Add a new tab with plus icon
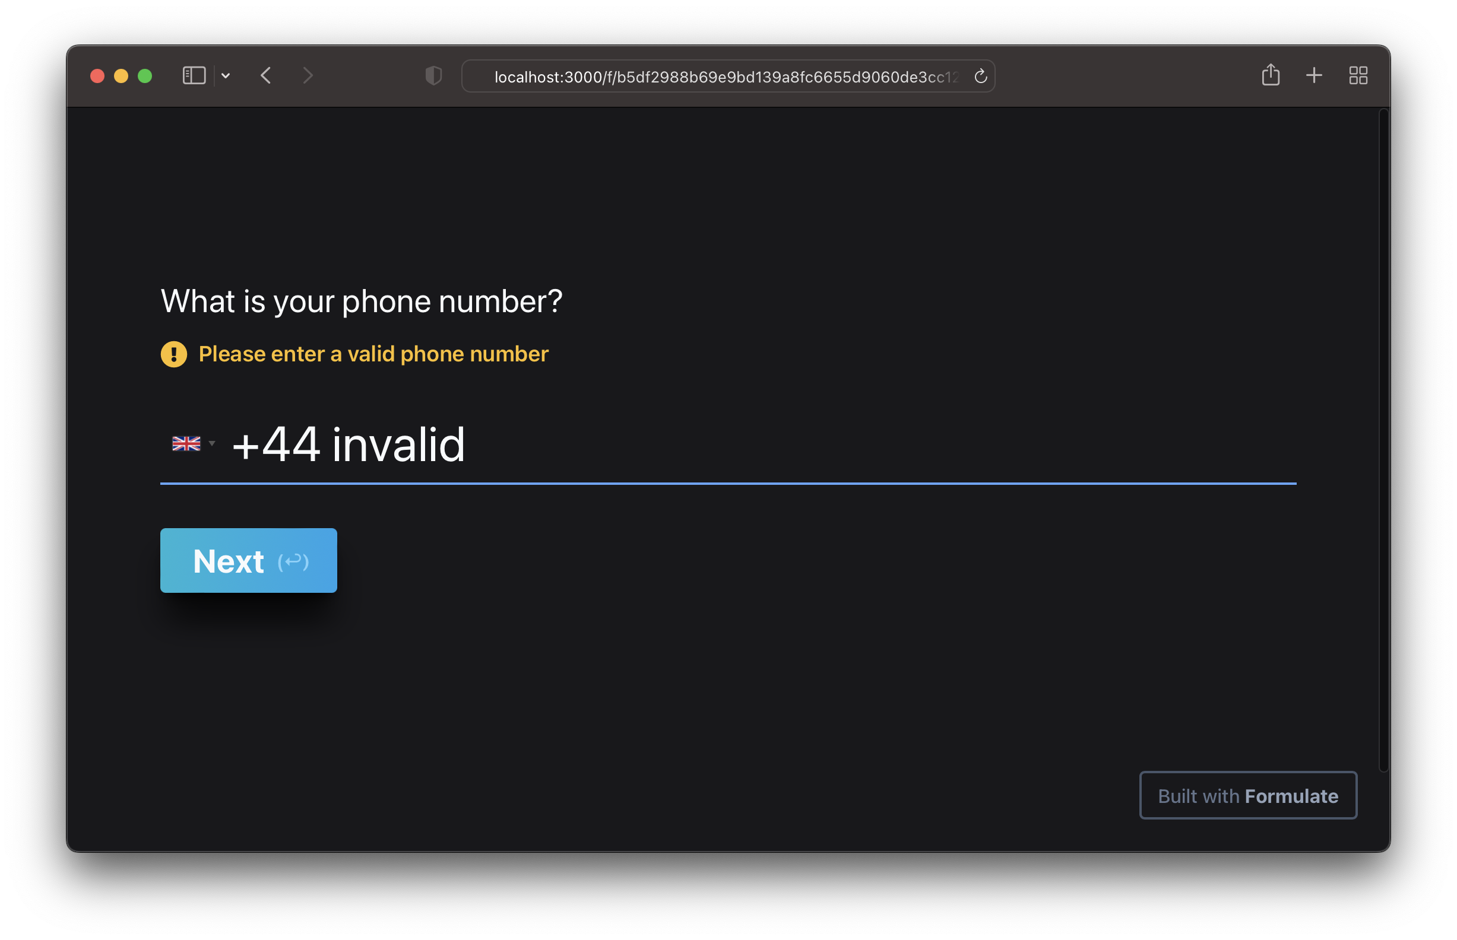 1314,75
